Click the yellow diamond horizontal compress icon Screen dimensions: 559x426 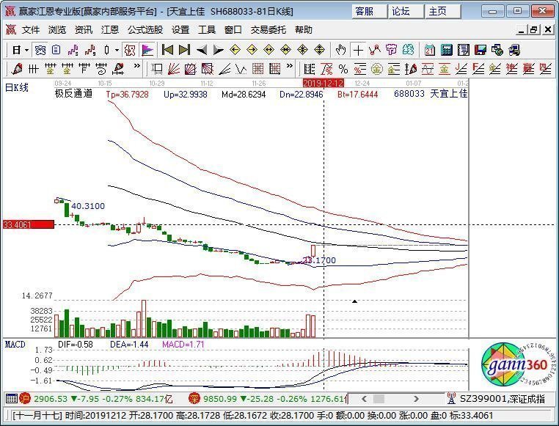point(286,50)
